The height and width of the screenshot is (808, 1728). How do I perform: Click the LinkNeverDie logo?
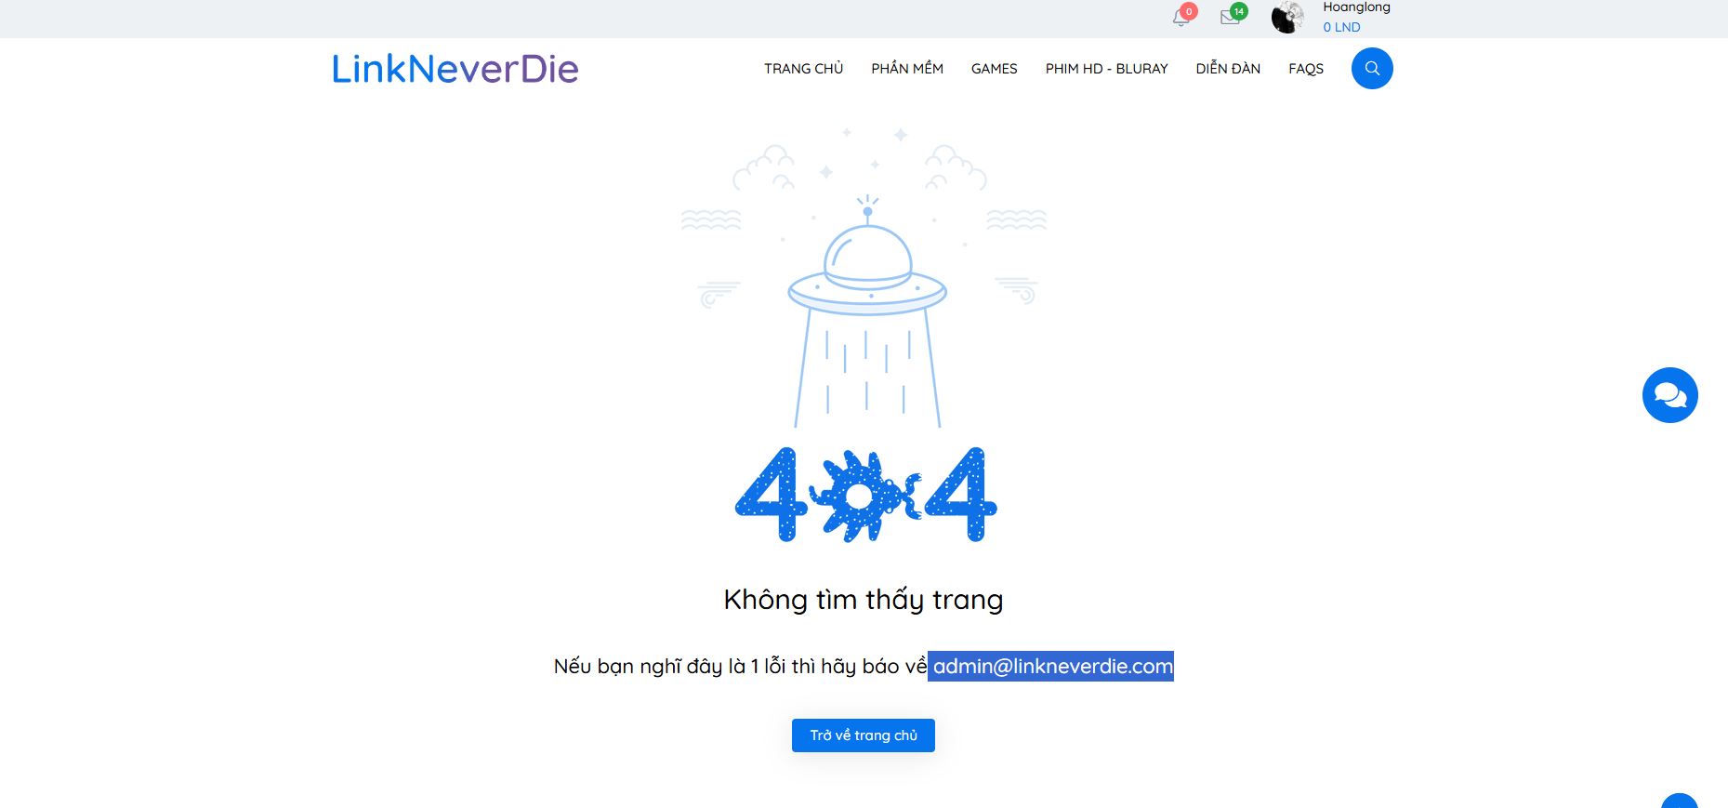(455, 69)
